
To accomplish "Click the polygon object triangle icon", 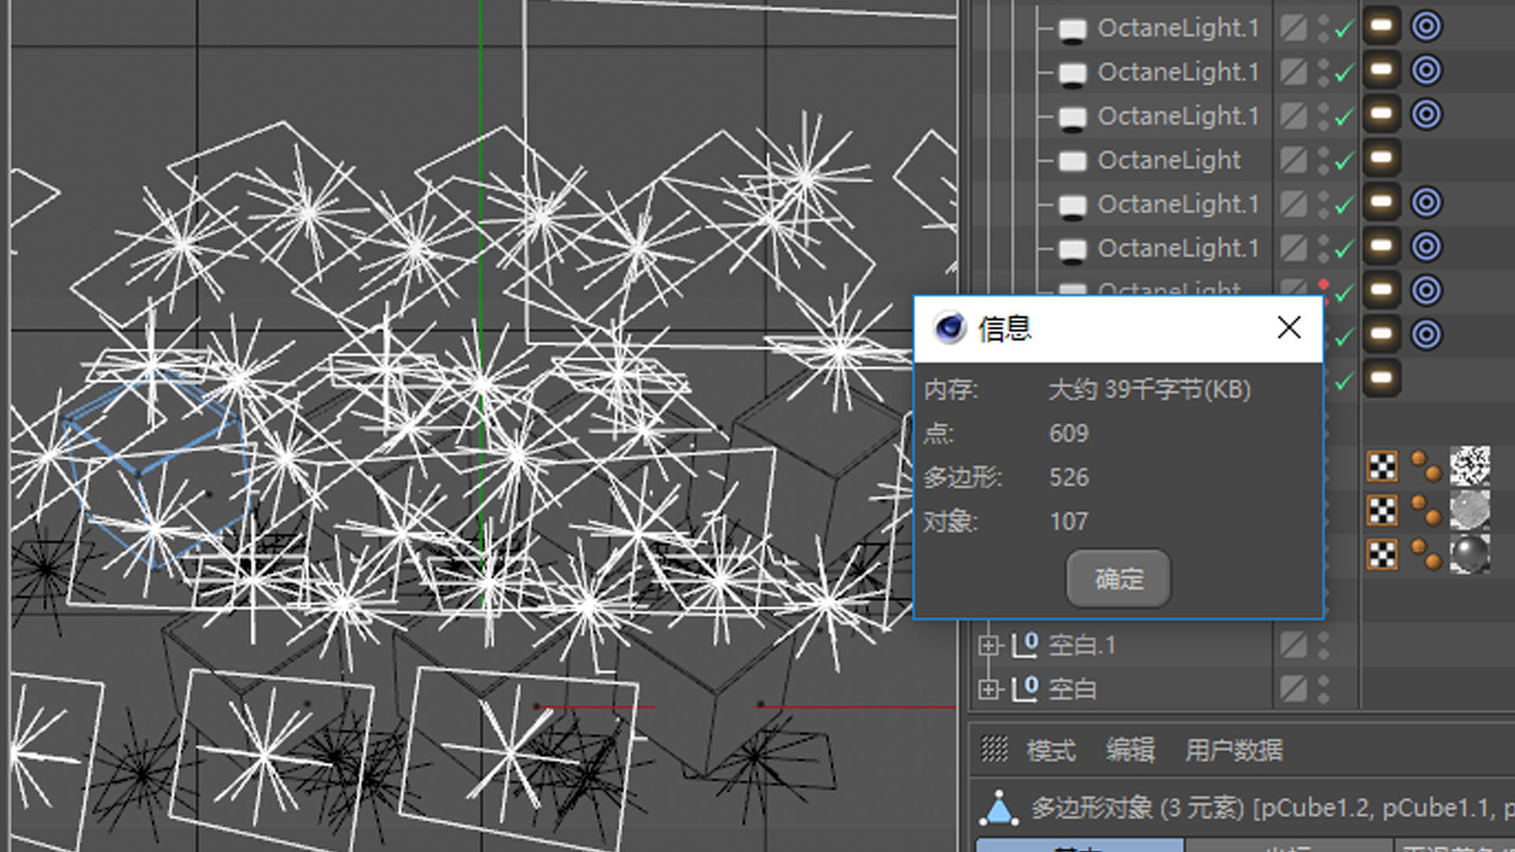I will 999,809.
